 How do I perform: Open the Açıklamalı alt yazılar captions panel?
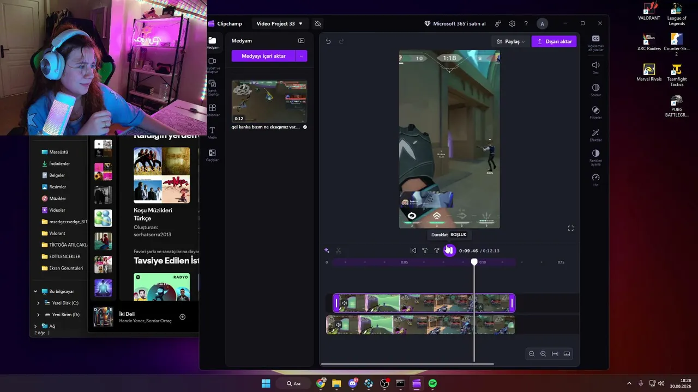coord(595,42)
